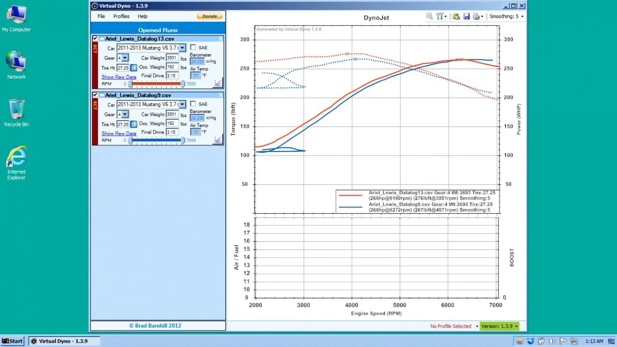
Task: Collapse the Datalog13 run panel toggle
Action: point(102,39)
